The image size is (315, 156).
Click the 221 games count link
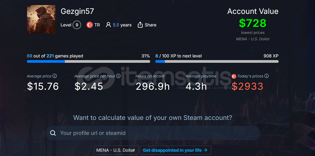click(x=50, y=56)
